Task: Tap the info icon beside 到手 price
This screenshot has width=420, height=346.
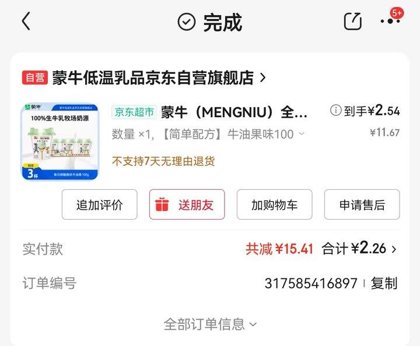Action: (335, 110)
